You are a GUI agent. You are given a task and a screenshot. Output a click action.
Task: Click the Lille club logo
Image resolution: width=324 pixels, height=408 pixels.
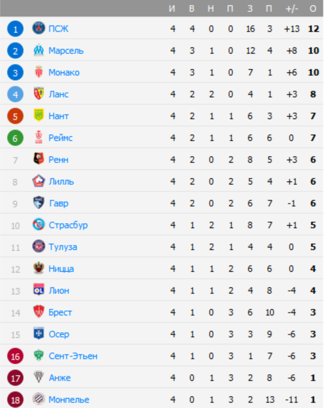(39, 181)
